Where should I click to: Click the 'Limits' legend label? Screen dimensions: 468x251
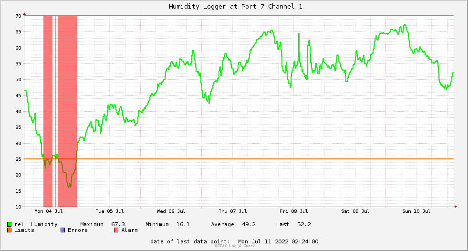(x=24, y=230)
